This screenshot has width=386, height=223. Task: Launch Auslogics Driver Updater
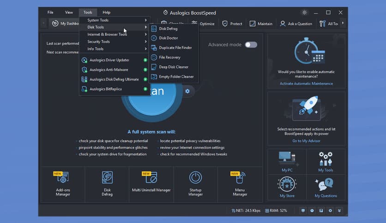pos(115,60)
